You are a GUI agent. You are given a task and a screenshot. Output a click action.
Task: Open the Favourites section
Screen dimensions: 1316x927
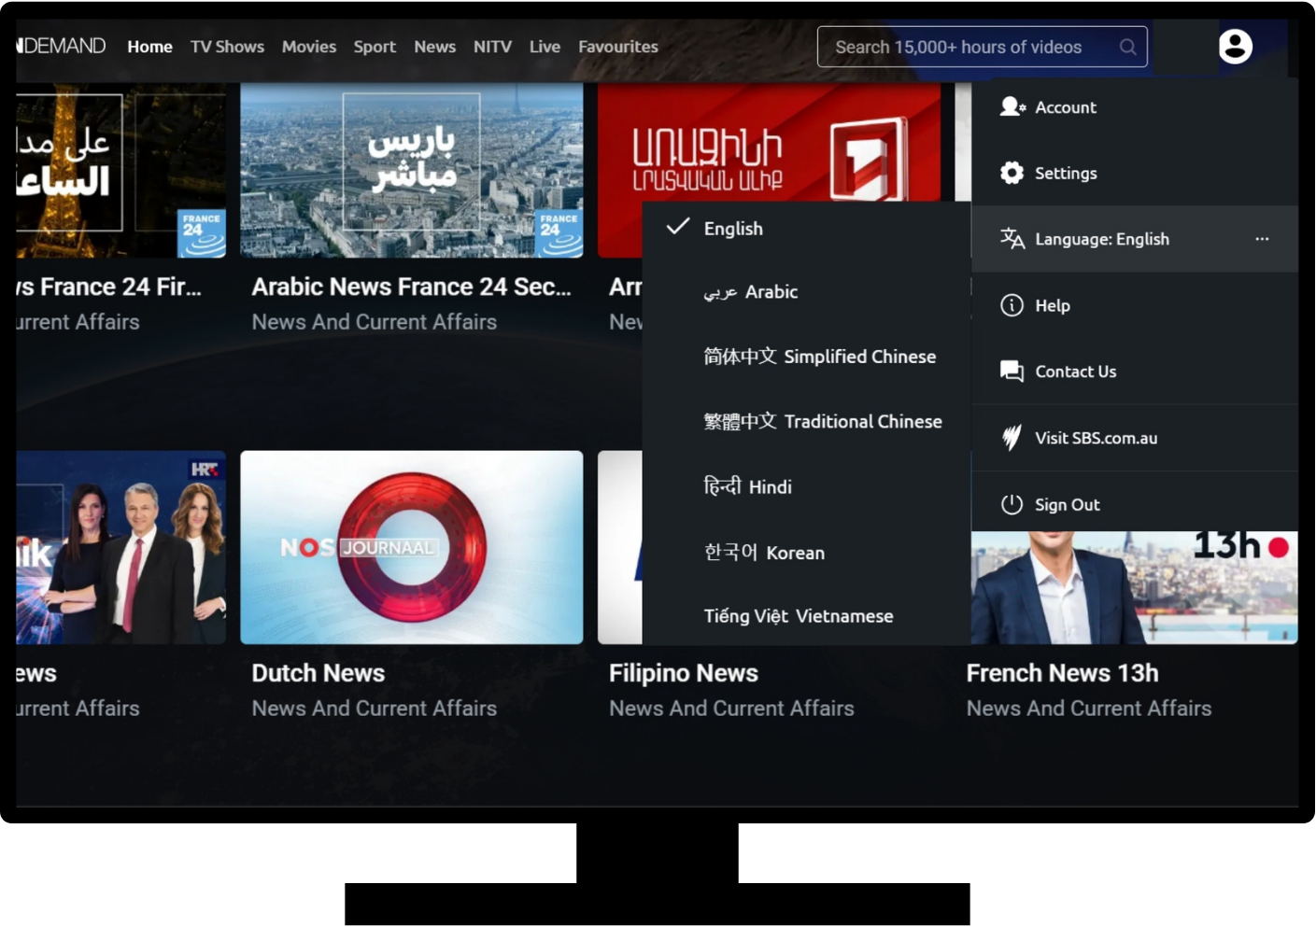pyautogui.click(x=618, y=47)
